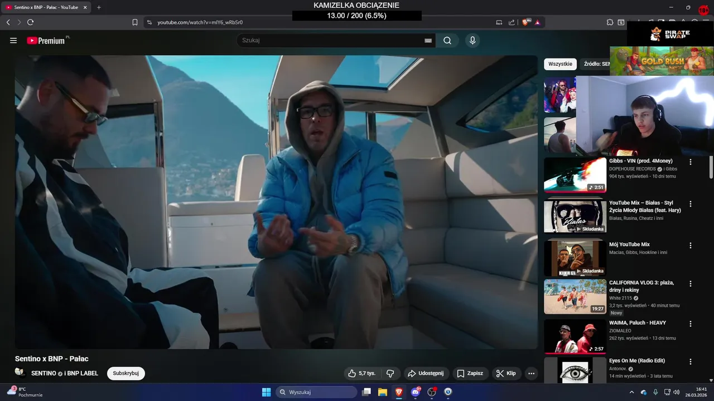Open WAIMA, Paluch - HEAVY thumbnail

(575, 336)
